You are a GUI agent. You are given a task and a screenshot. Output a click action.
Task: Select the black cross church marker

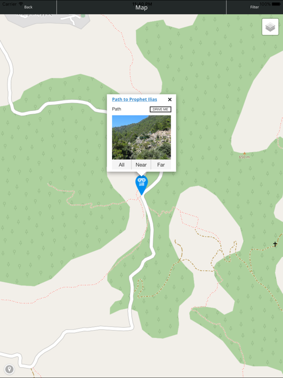click(275, 244)
